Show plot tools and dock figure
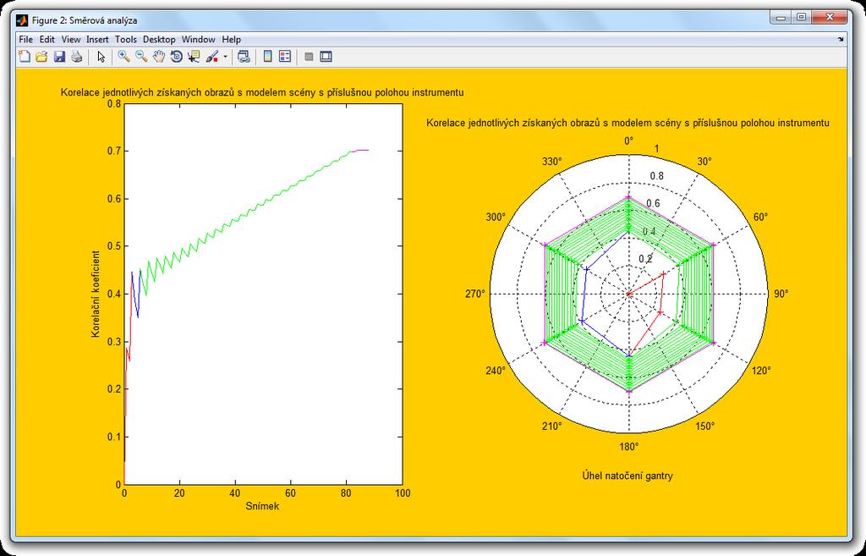The width and height of the screenshot is (866, 556). 326,57
